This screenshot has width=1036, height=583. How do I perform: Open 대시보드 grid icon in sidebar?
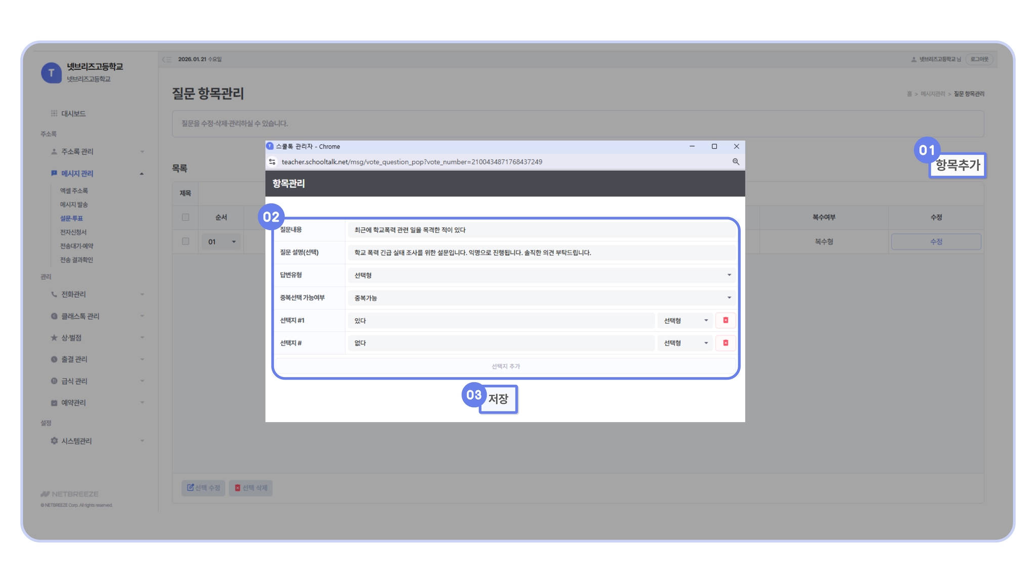pyautogui.click(x=54, y=113)
